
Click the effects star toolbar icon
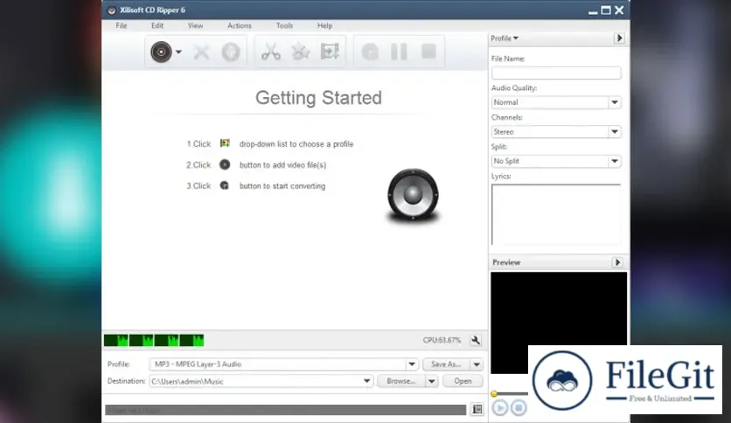[x=300, y=52]
